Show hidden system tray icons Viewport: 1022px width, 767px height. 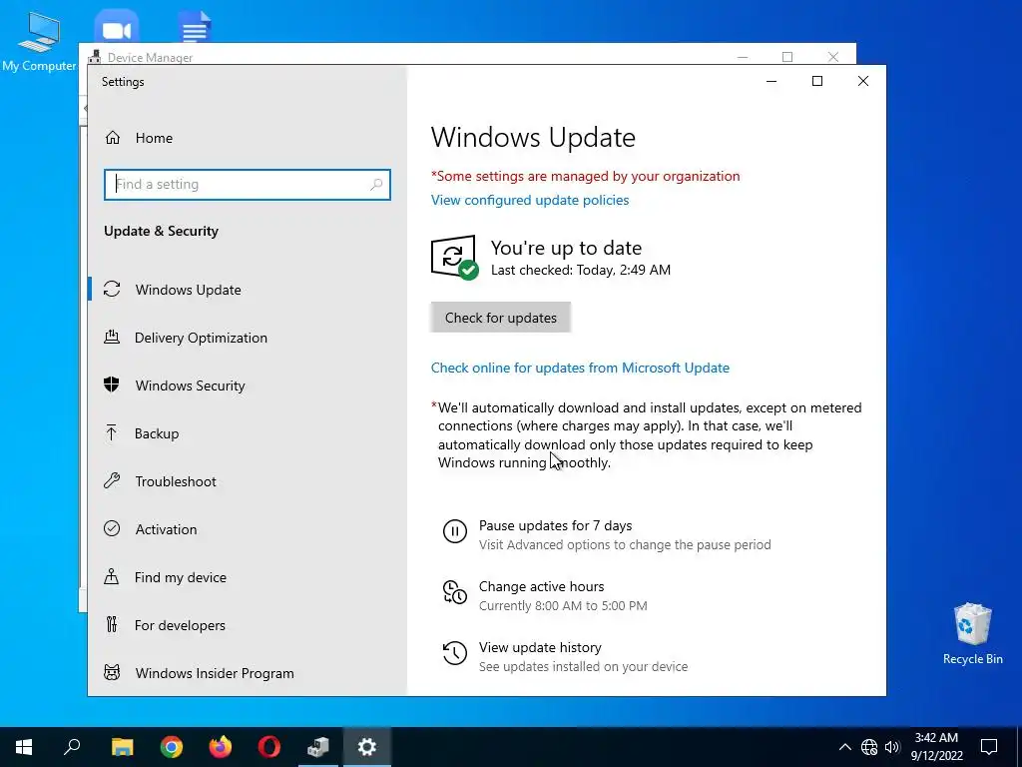click(x=844, y=747)
